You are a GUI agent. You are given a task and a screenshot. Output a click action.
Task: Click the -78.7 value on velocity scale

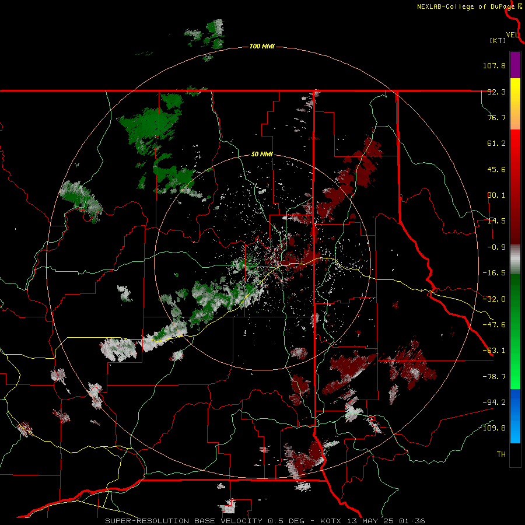[494, 377]
